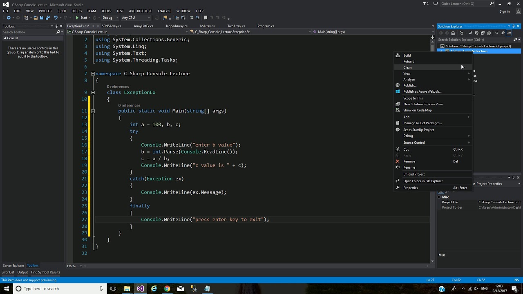Toggle Preview Selected Items in Solution Explorer

point(509,33)
